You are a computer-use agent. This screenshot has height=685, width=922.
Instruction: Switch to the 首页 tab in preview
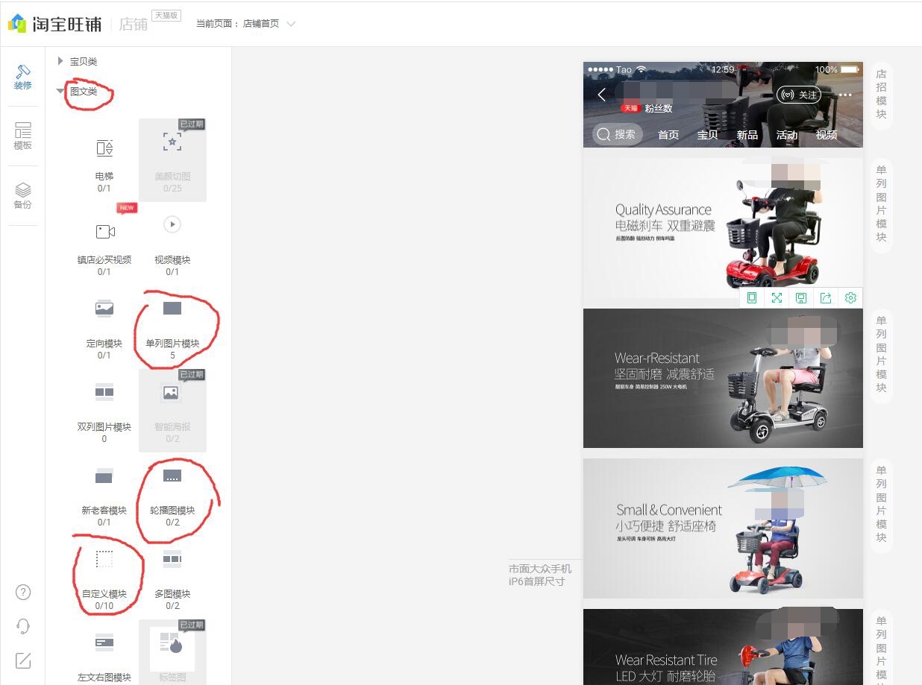coord(668,135)
